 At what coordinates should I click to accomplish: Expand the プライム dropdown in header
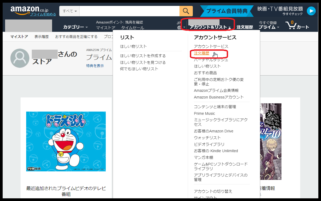click(269, 27)
